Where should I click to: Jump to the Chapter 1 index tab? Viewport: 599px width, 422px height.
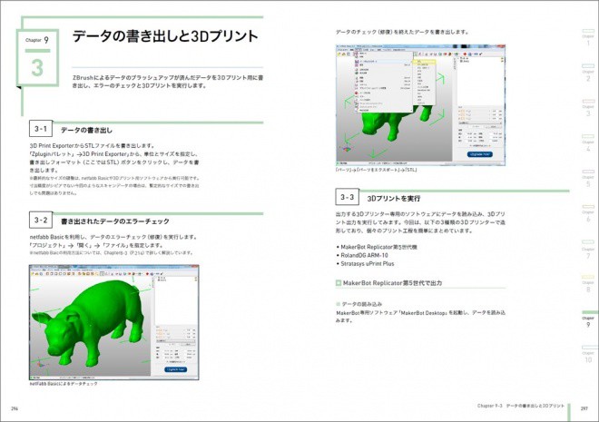point(588,38)
